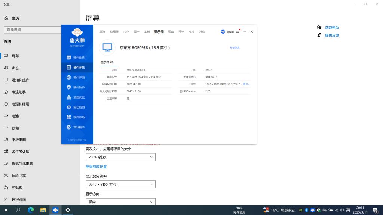Open 高级缩放设置 advanced scaling settings
383x215 pixels.
tap(96, 166)
